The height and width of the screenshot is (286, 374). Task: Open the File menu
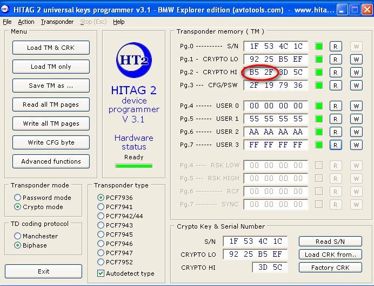click(7, 22)
